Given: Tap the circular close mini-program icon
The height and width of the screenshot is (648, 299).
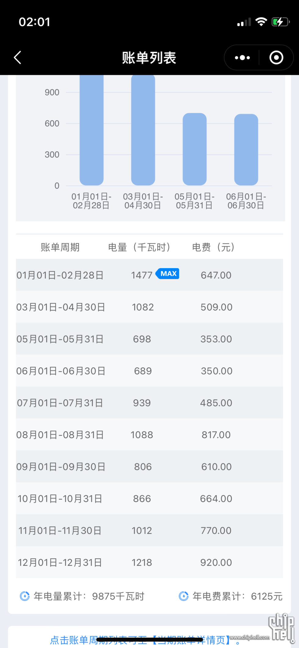Looking at the screenshot, I should click(x=276, y=58).
